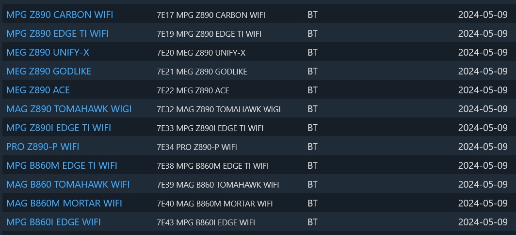Screen dimensions: 516x235
Task: Select the 7E34 PRO Z890-P WIFI description text
Action: (x=197, y=147)
